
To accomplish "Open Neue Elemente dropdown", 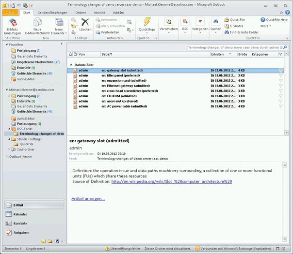I will pos(59,27).
